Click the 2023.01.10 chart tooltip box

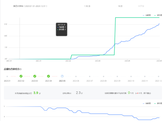click(x=61, y=29)
